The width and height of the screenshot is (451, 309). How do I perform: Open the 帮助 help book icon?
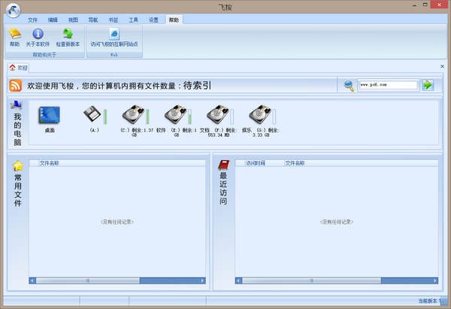[15, 35]
